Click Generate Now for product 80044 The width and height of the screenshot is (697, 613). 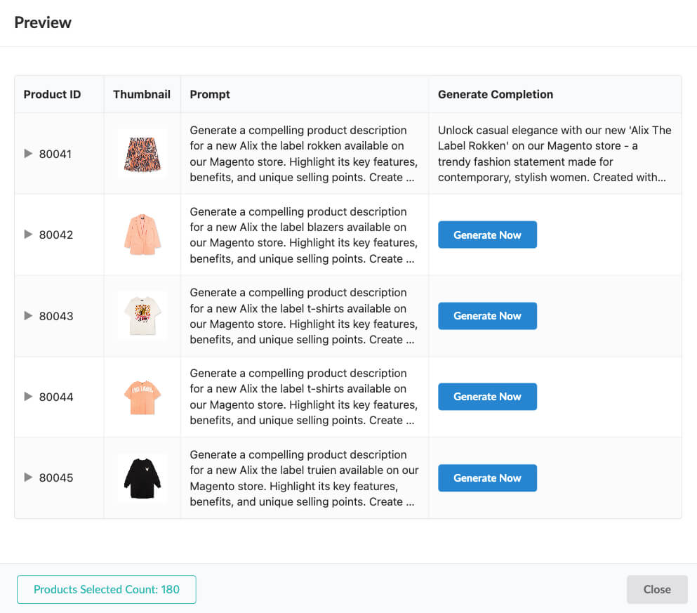point(487,396)
